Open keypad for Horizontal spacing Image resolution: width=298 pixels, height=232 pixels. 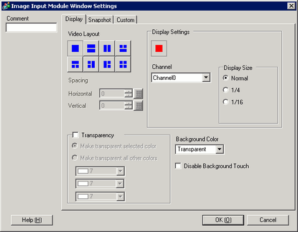click(x=138, y=94)
